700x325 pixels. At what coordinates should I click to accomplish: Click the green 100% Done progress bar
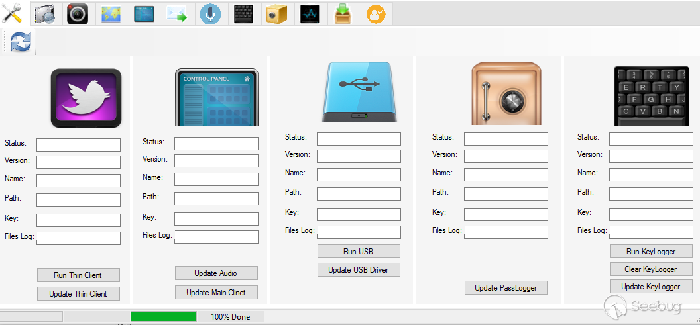pos(164,316)
